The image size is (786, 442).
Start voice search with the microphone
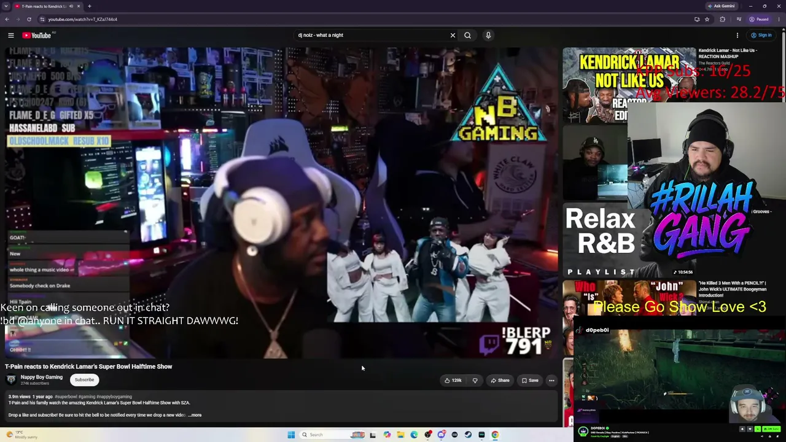pos(488,36)
